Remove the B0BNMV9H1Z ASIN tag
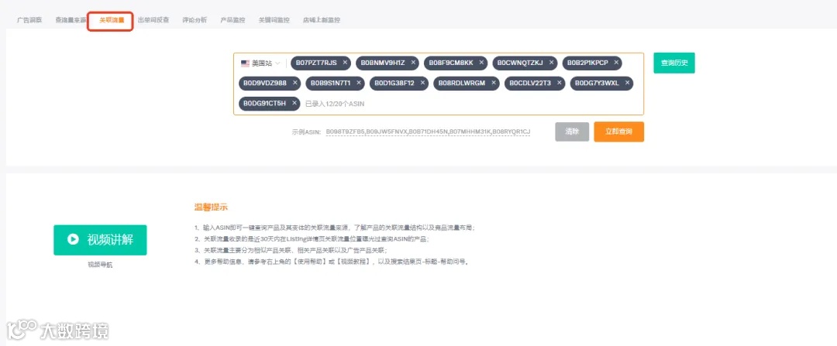The image size is (837, 346). pos(413,63)
